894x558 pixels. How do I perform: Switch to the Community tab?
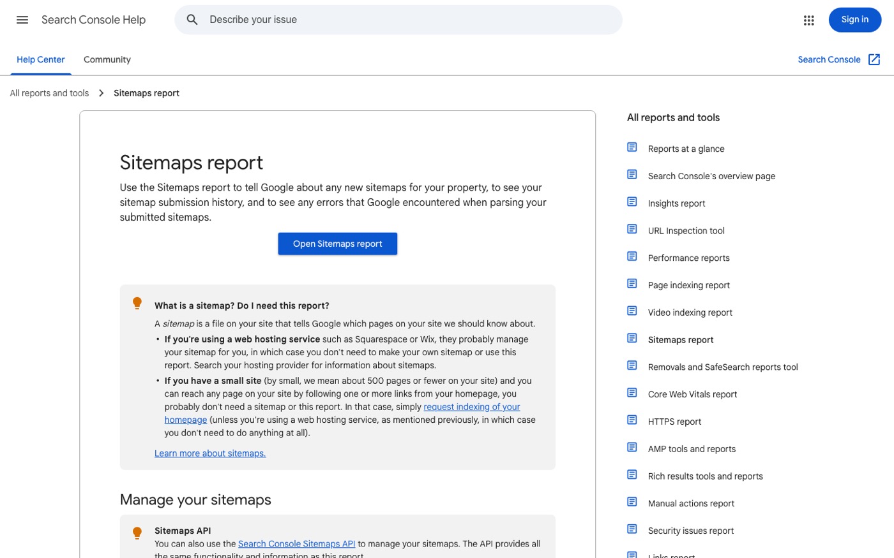tap(107, 60)
